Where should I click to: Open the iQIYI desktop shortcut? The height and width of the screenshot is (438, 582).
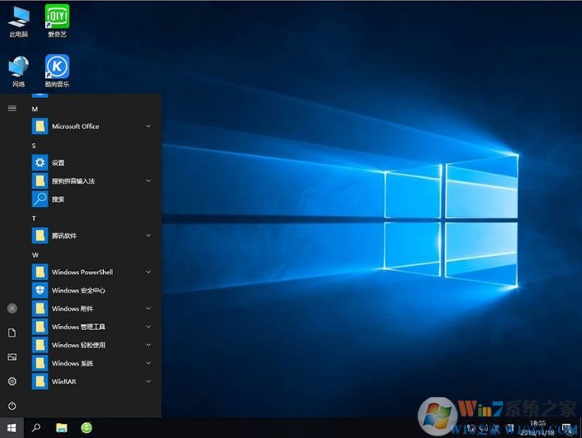coord(57,17)
